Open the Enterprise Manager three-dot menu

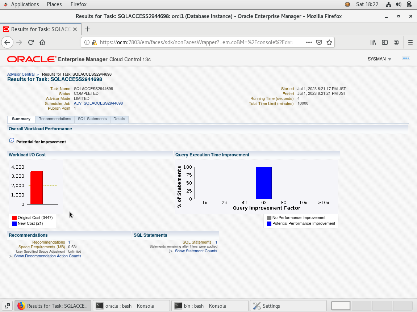click(x=406, y=58)
